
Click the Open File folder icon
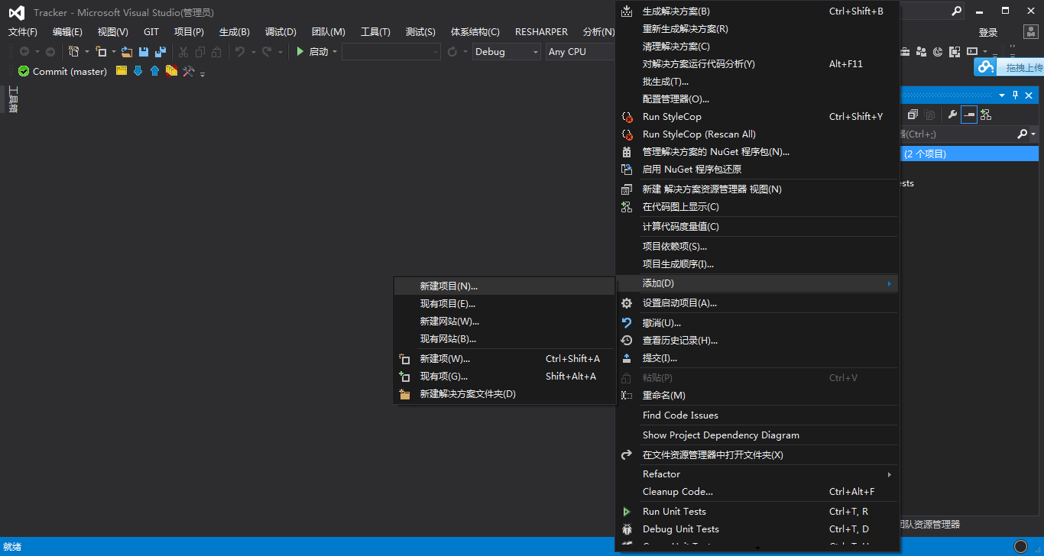click(127, 51)
